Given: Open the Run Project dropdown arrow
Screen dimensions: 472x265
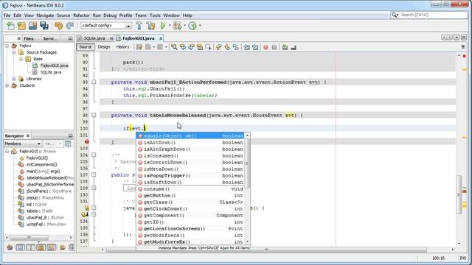Looking at the screenshot, I should point(169,26).
